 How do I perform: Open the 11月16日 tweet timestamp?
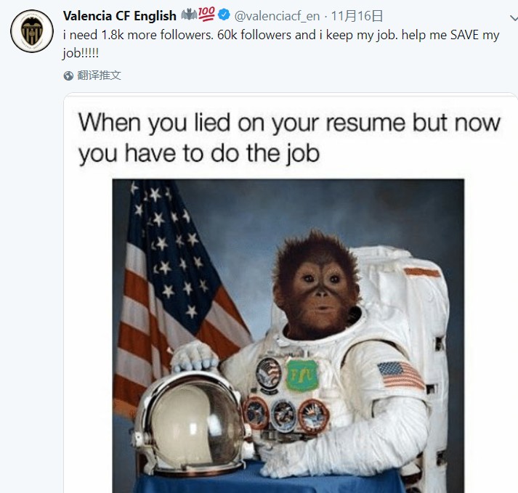(x=357, y=15)
